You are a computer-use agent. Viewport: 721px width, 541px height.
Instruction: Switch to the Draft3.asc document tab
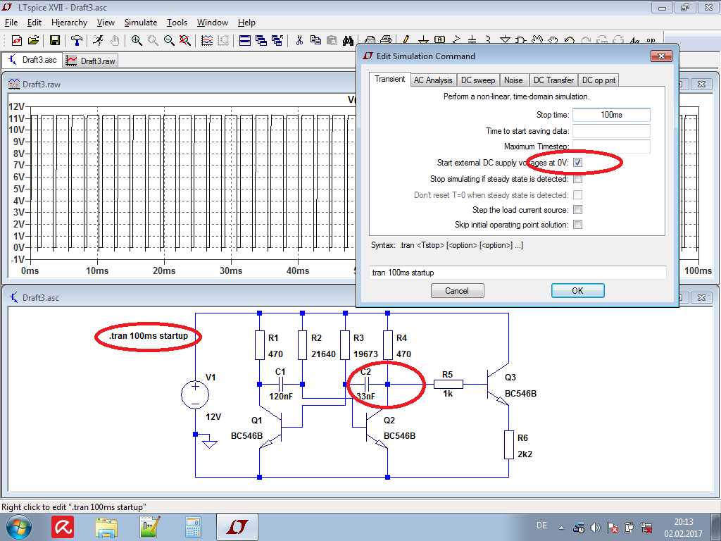pyautogui.click(x=32, y=60)
